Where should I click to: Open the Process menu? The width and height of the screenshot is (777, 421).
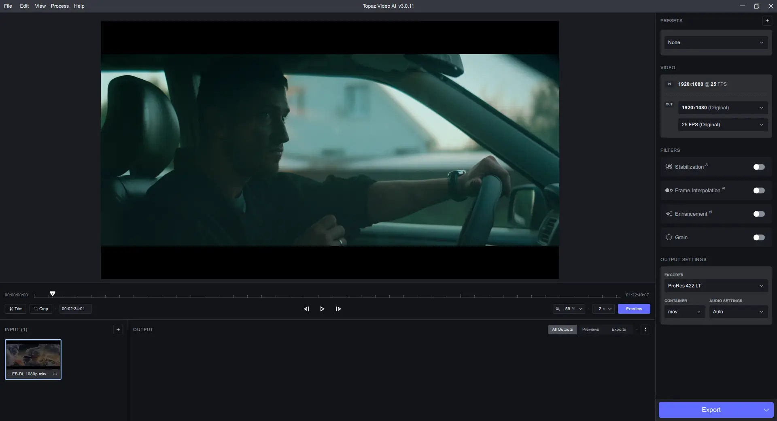[x=59, y=6]
